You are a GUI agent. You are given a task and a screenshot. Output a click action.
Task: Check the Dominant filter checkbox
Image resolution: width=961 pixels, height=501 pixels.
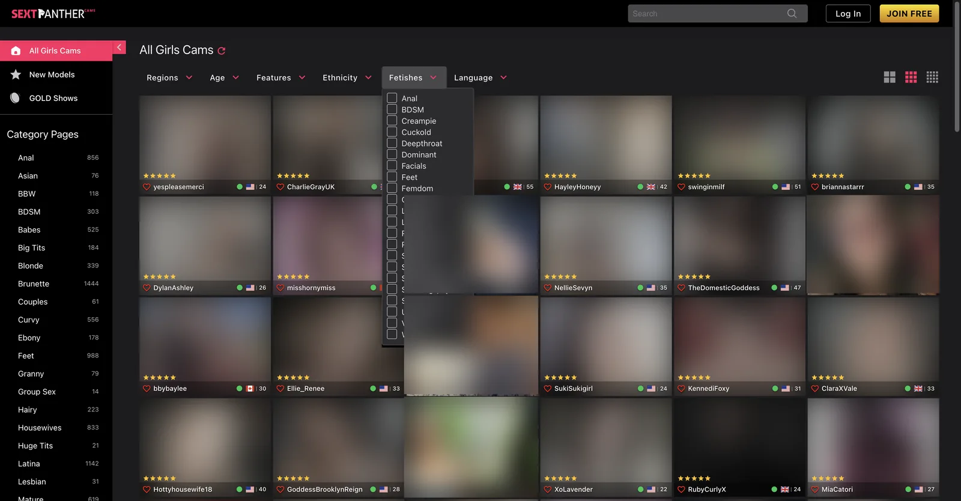pos(392,154)
